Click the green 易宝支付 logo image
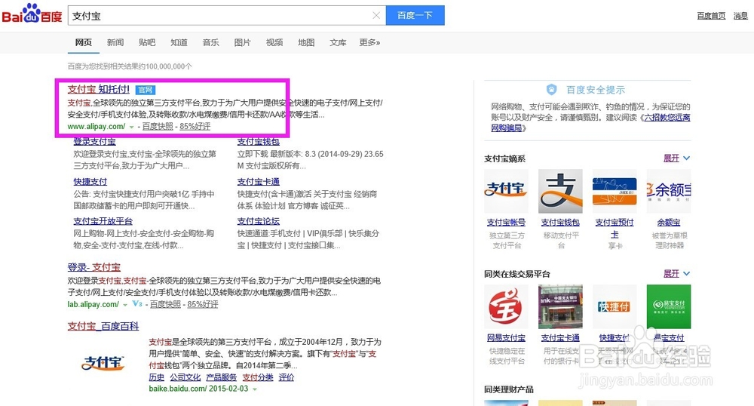Viewport: 754px width, 406px height. pos(669,306)
